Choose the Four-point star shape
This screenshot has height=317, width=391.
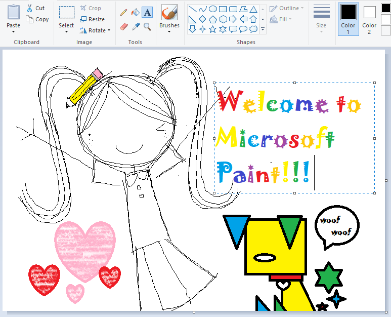click(202, 29)
